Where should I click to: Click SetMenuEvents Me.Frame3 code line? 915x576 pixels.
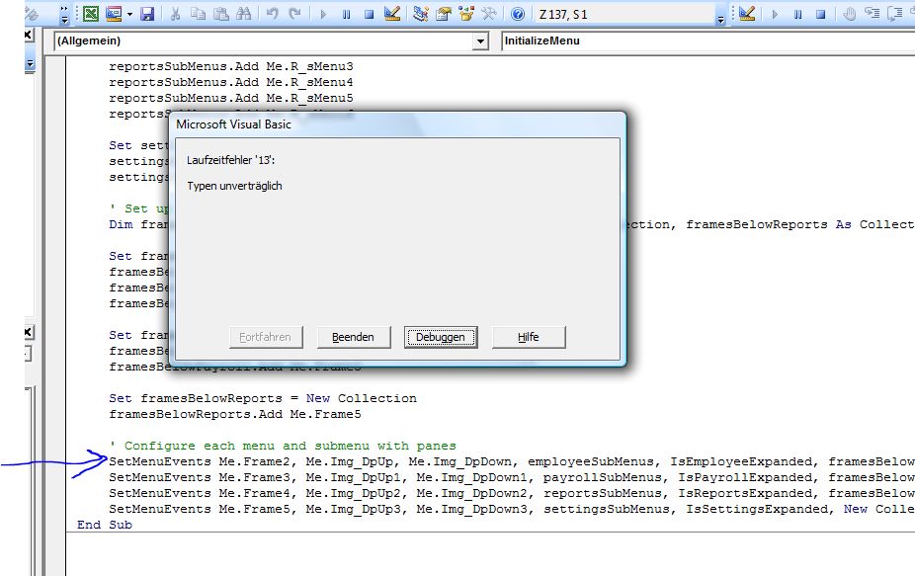[x=512, y=477]
